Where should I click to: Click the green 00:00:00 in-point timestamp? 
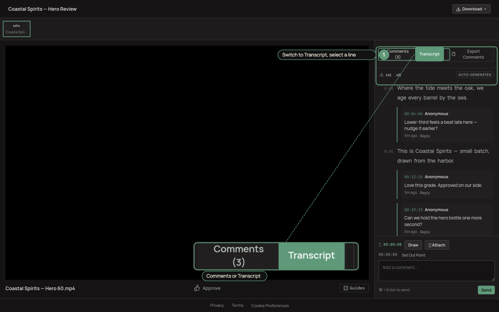tap(392, 245)
